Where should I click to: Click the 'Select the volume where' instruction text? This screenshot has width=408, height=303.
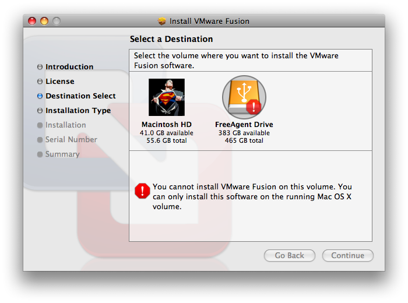(x=236, y=61)
